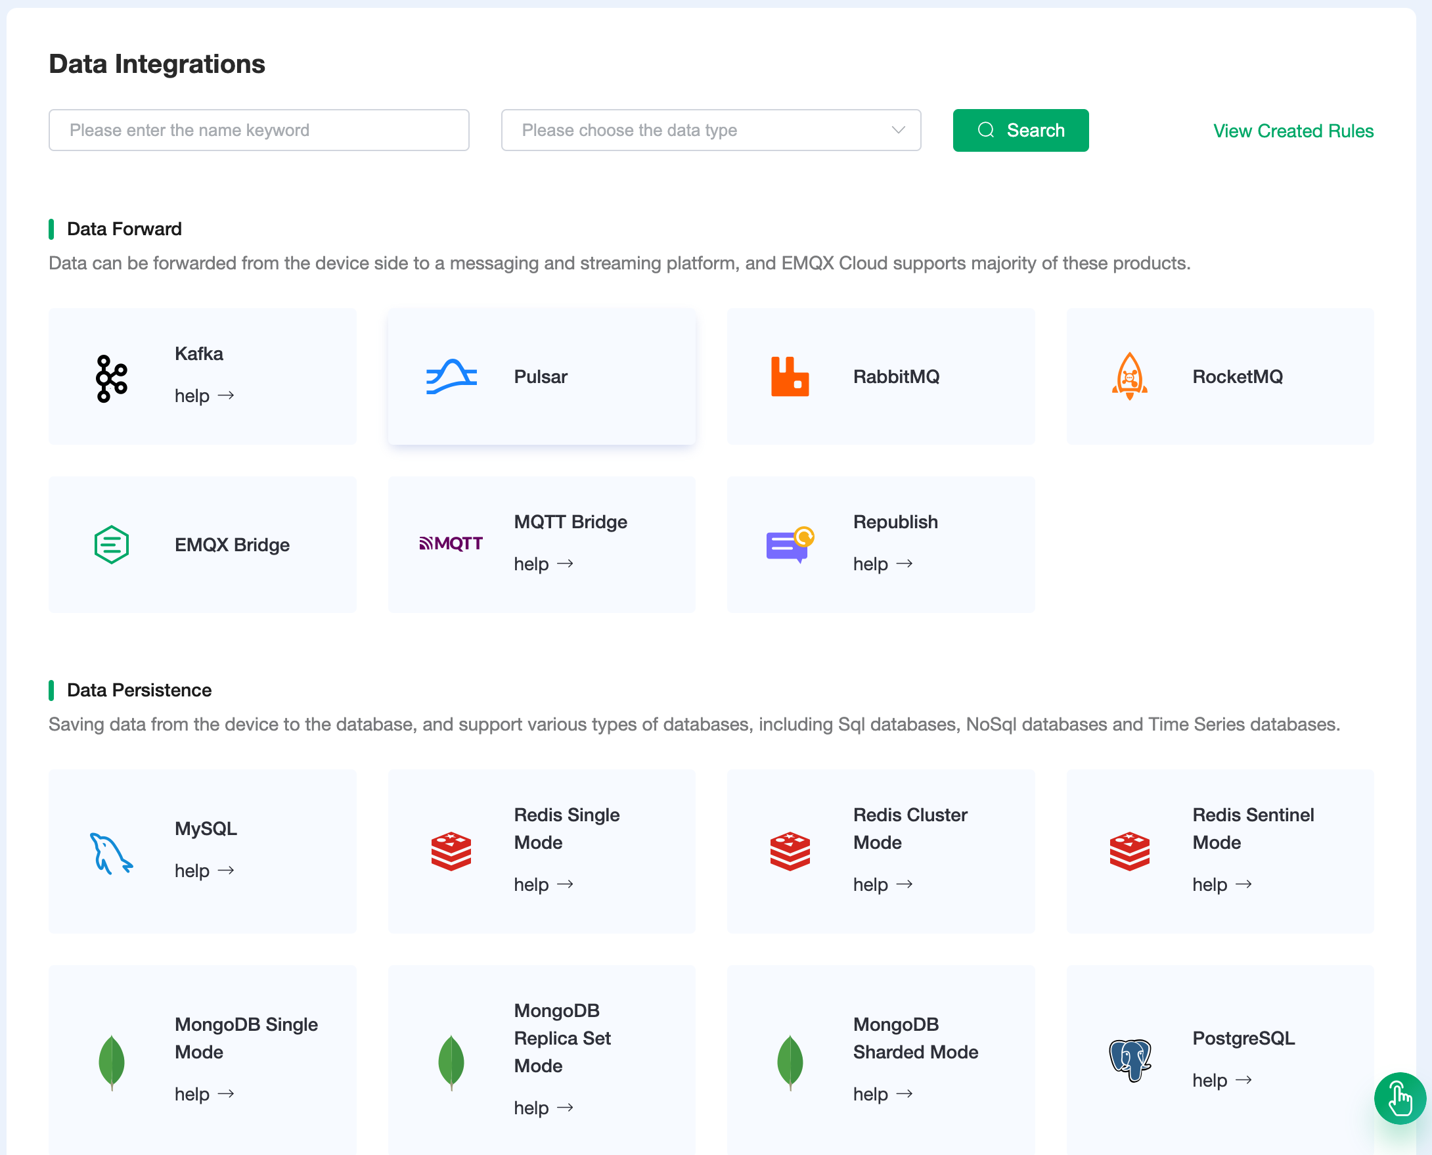
Task: Click the MongoDB Replica Set leaf icon
Action: 451,1062
